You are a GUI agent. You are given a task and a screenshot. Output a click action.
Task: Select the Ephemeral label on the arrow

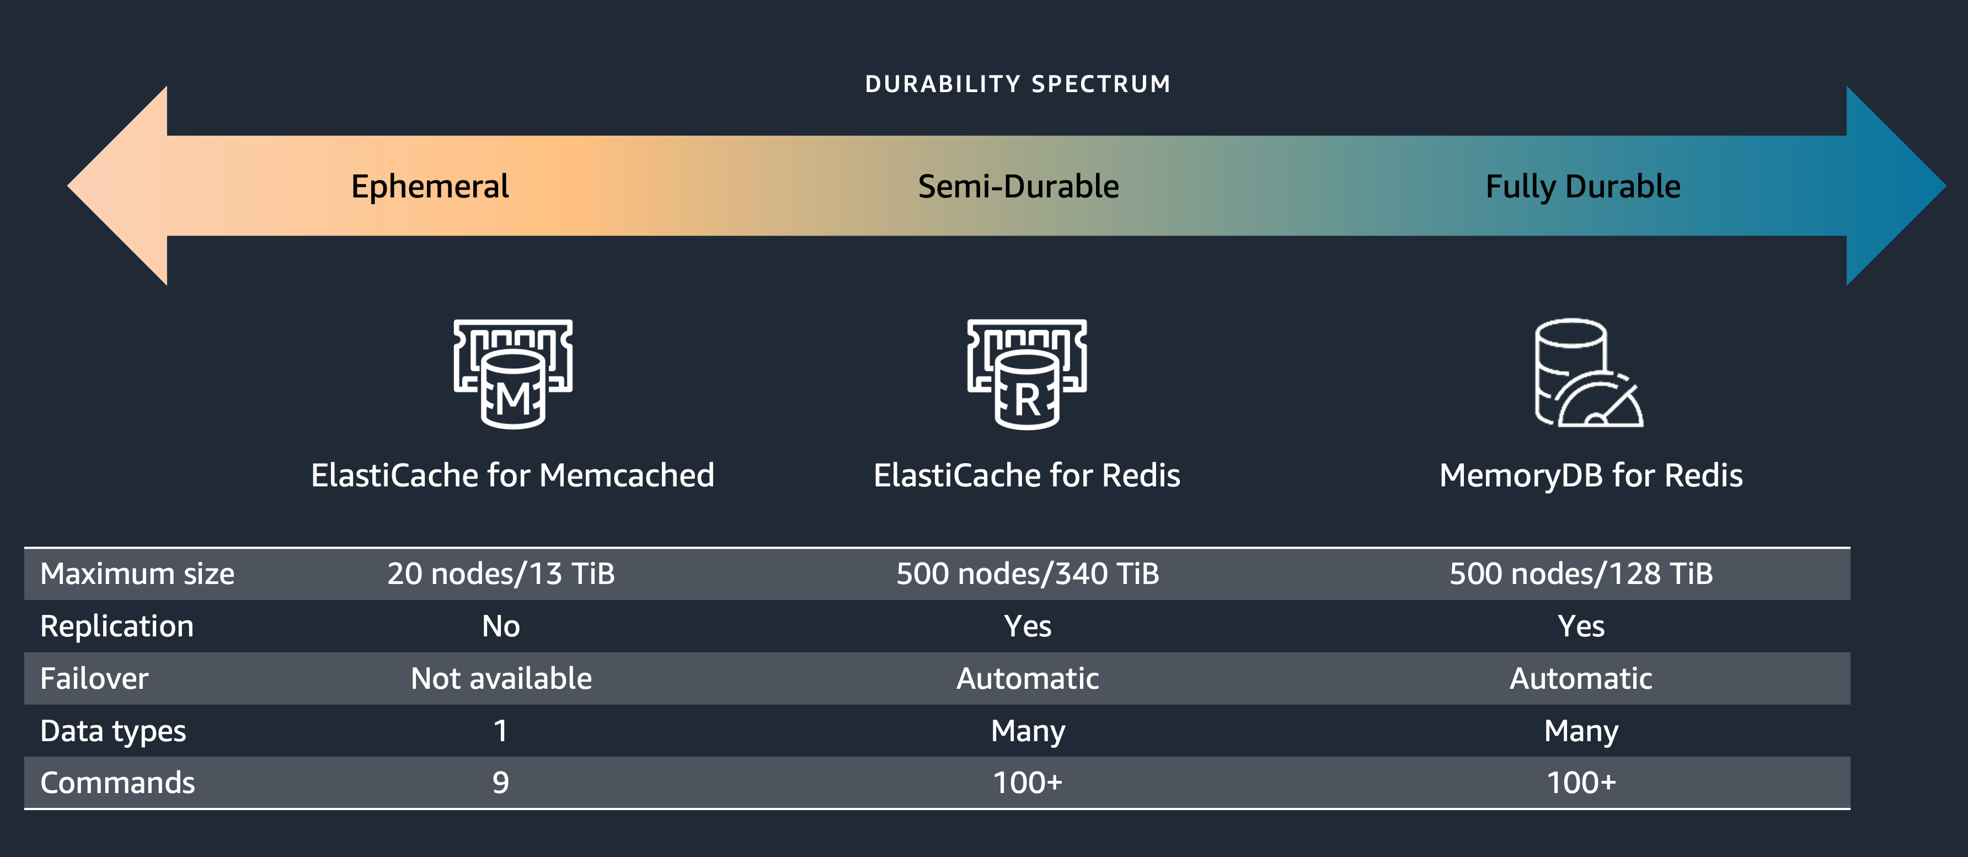coord(430,187)
